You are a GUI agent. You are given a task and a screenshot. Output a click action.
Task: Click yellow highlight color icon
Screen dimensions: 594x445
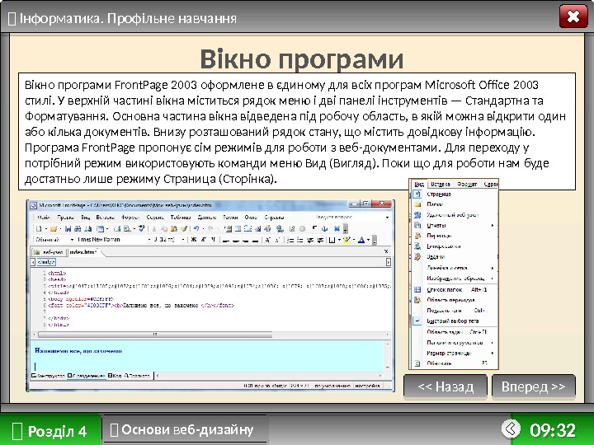[x=346, y=240]
